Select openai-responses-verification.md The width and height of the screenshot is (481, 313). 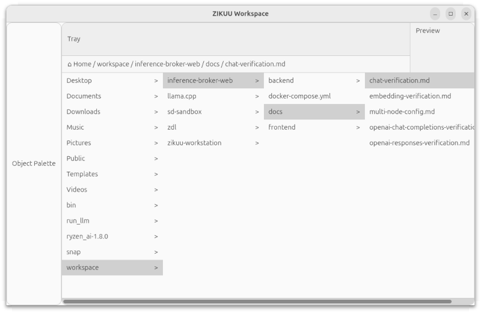click(x=419, y=143)
